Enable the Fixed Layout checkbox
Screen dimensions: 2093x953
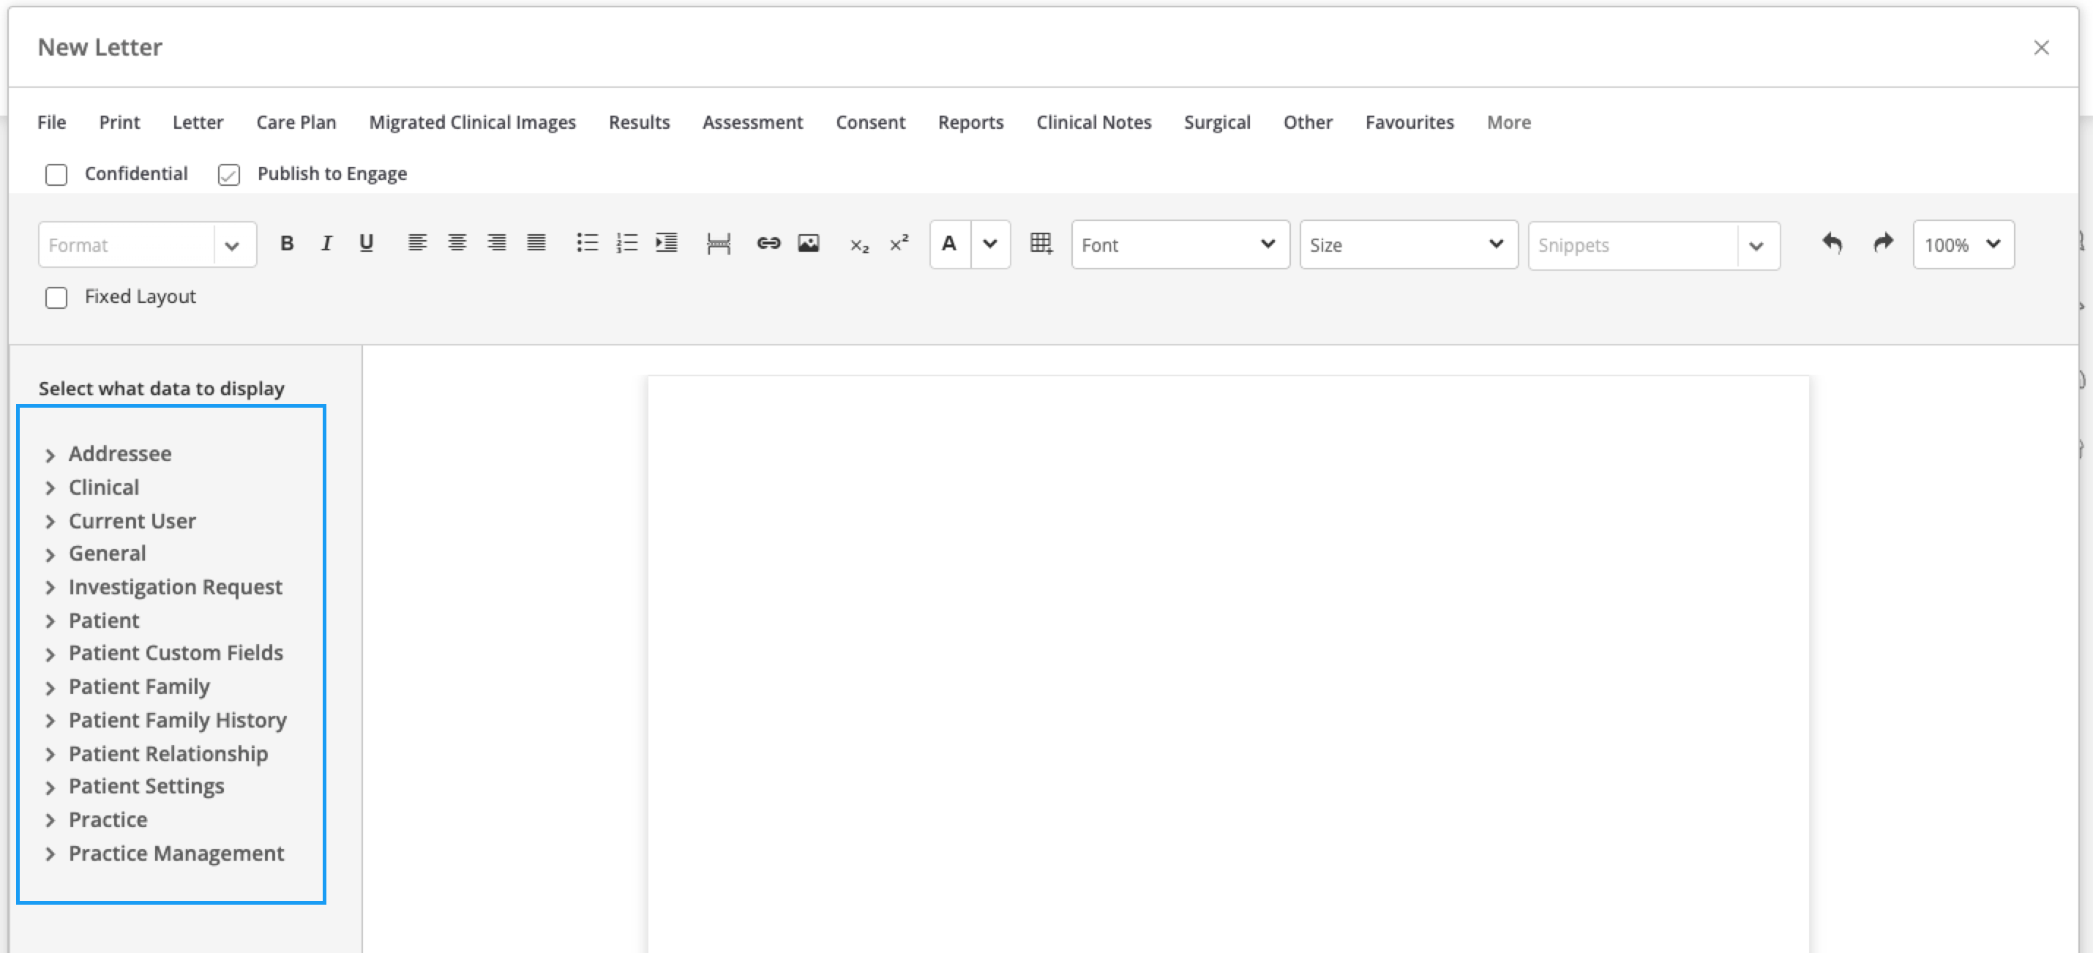coord(56,298)
